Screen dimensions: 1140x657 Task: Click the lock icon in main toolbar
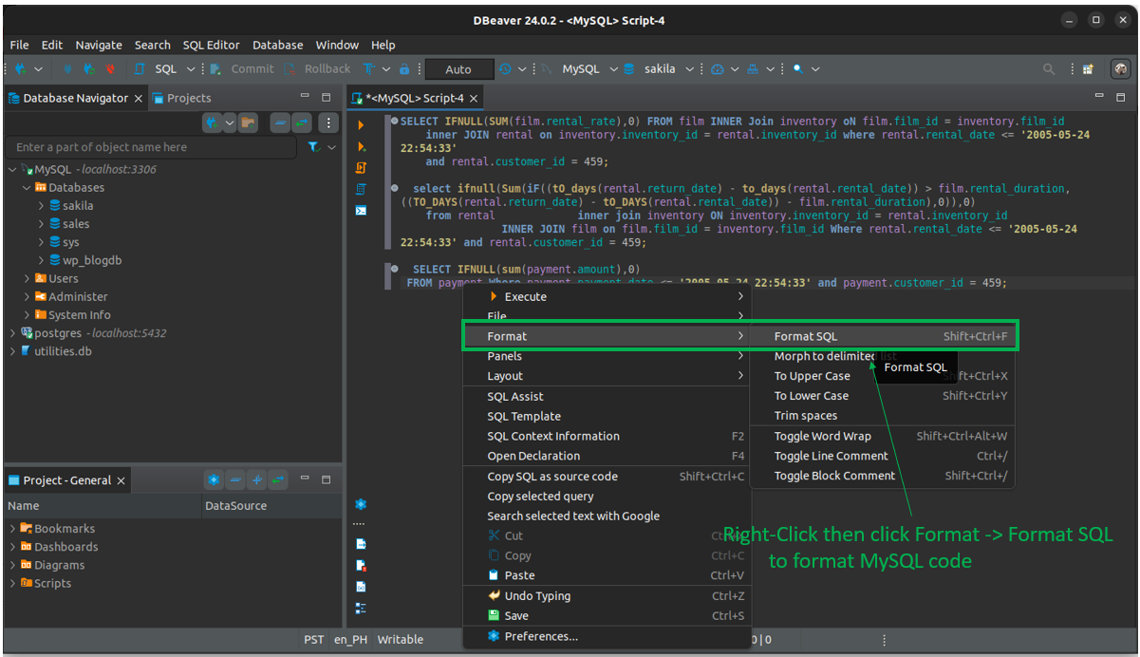coord(404,69)
